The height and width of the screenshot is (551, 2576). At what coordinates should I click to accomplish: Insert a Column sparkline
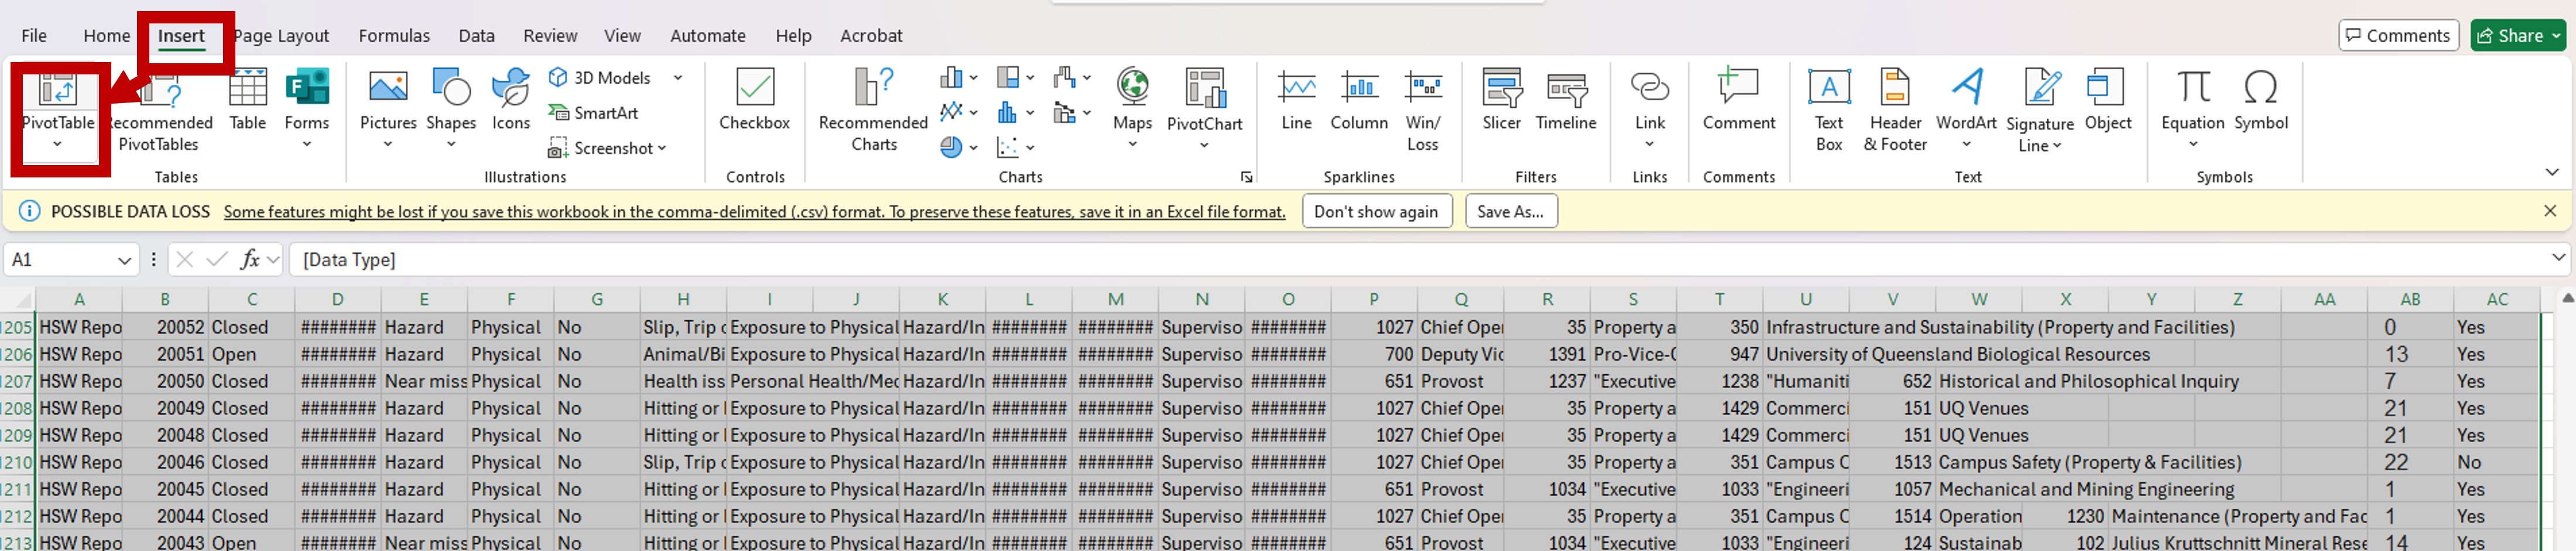(1359, 100)
